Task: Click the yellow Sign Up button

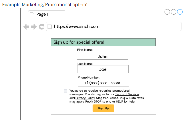Action: 103,108
